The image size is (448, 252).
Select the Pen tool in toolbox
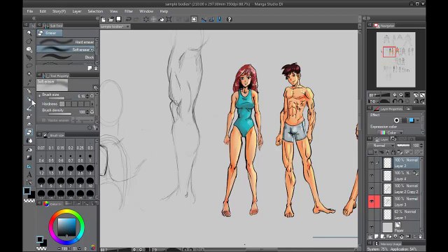point(29,92)
